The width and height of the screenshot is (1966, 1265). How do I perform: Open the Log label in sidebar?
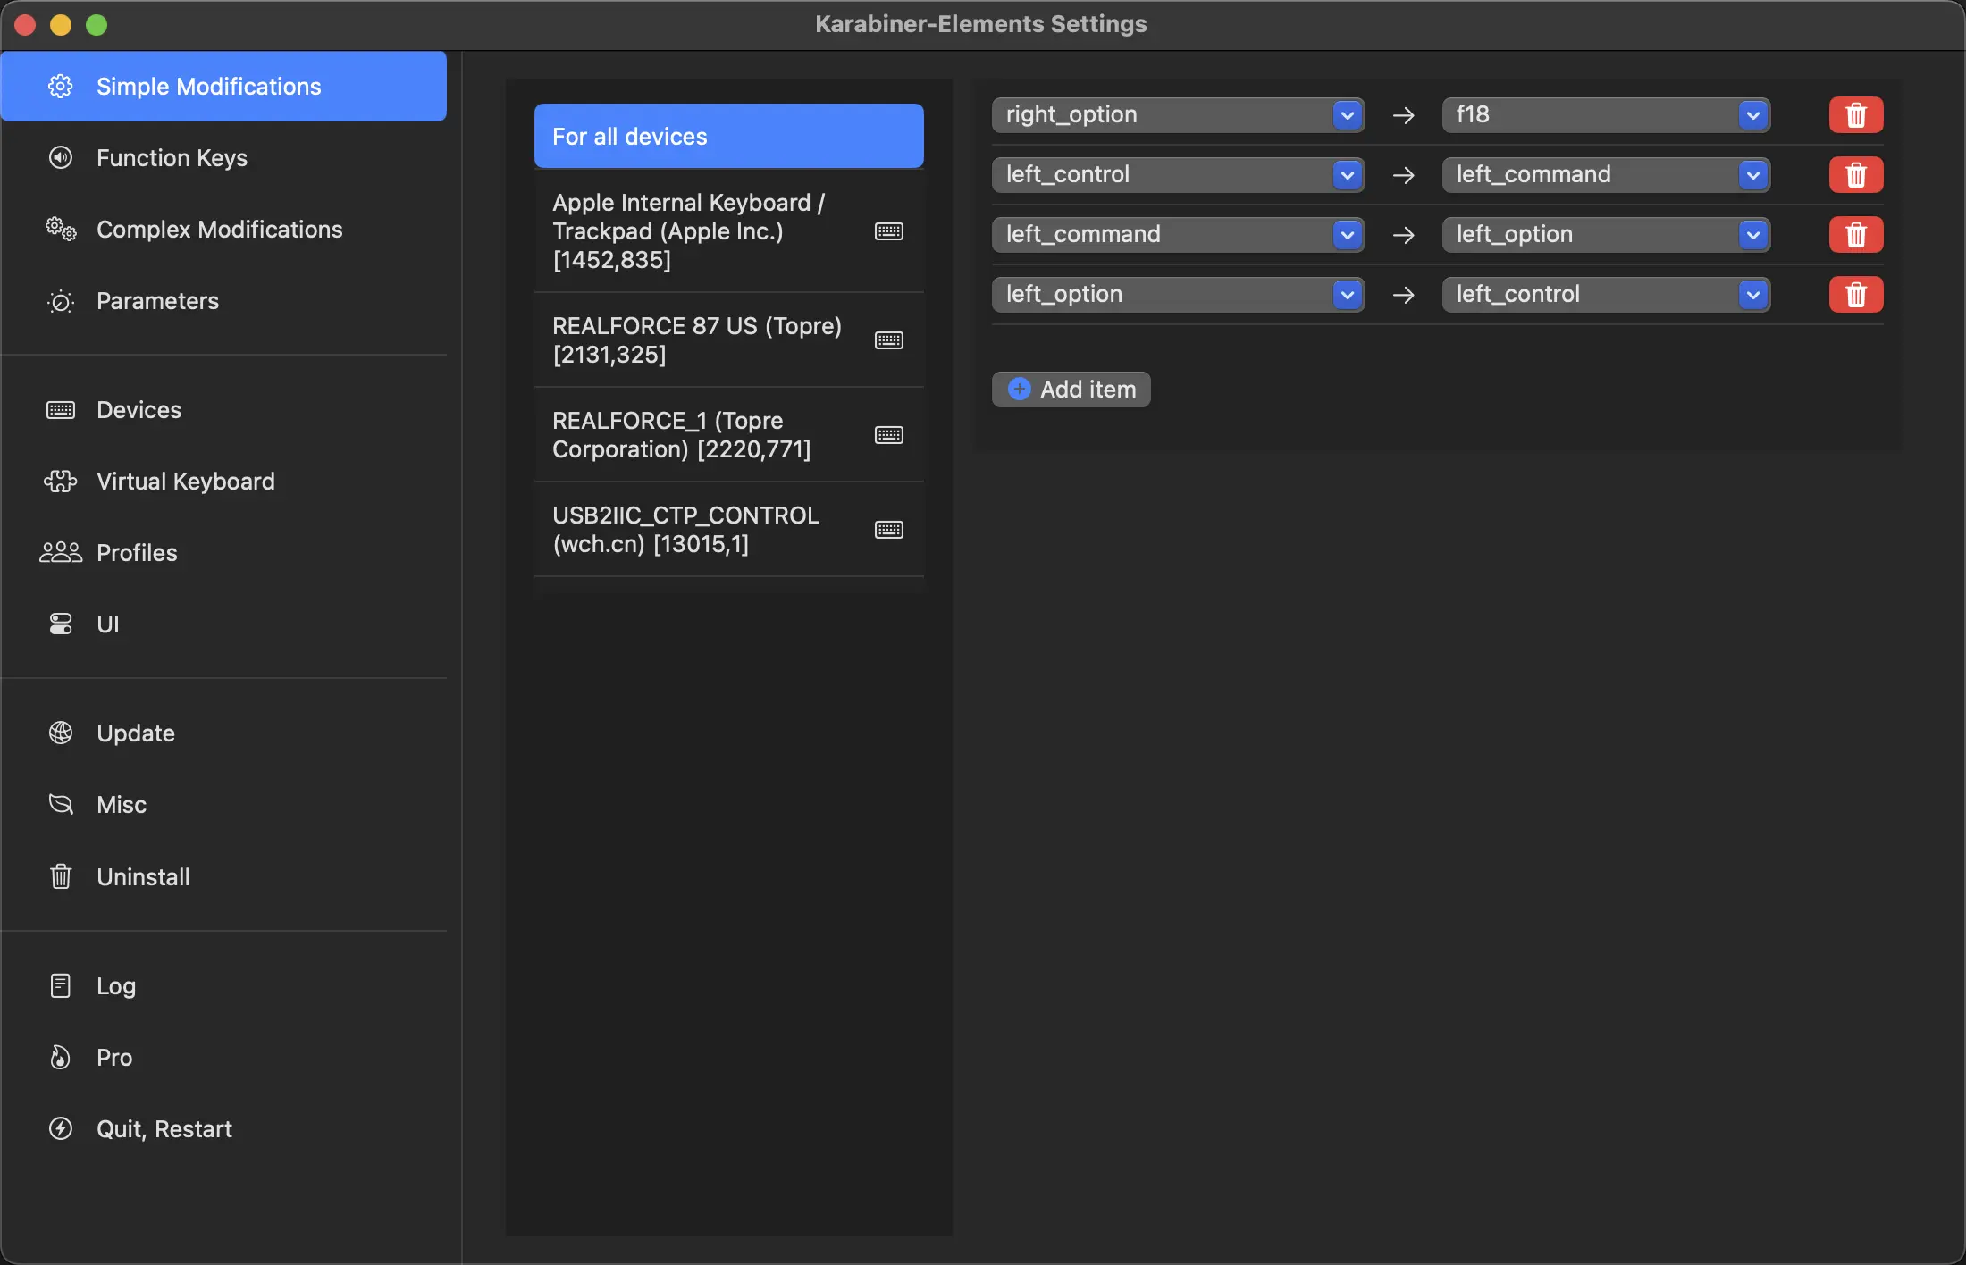[116, 986]
